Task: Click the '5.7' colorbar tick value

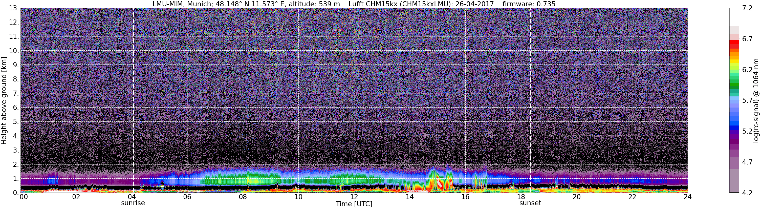Action: (747, 100)
